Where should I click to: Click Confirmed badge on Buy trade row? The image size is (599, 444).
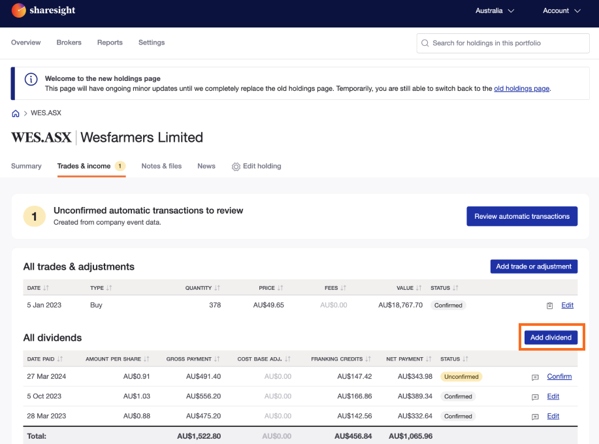(448, 306)
